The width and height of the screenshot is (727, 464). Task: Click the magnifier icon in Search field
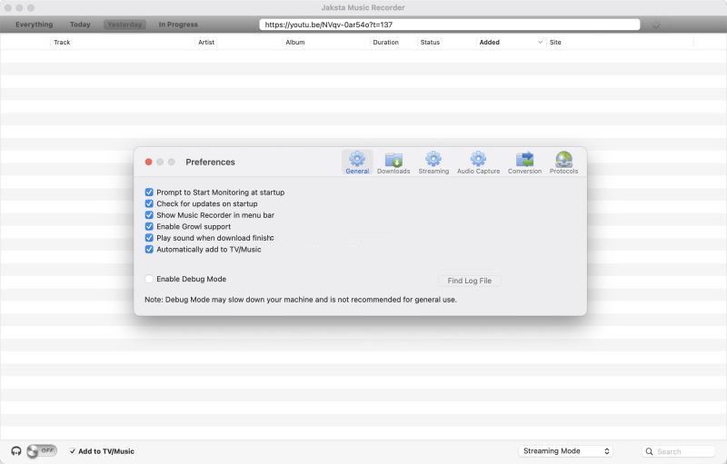649,451
